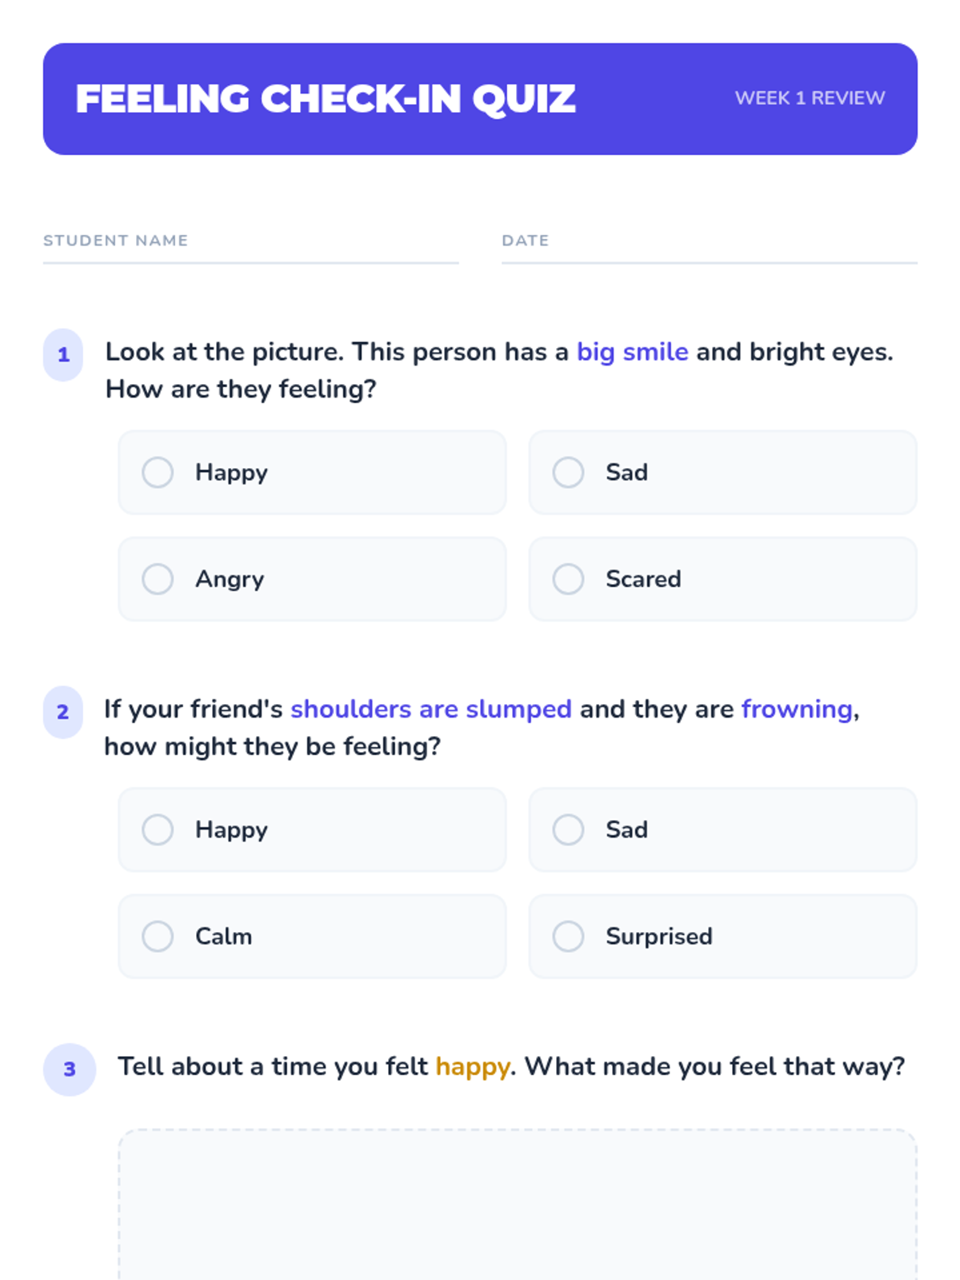Click the highlighted "big smile" text
960x1280 pixels.
tap(632, 352)
